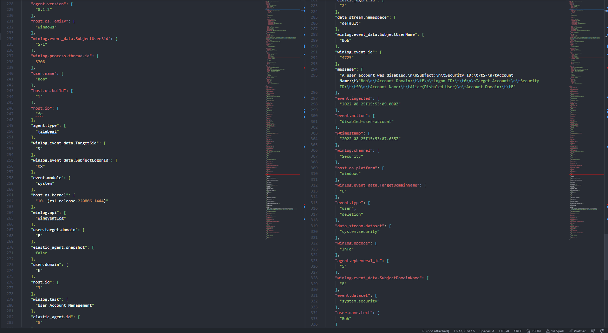This screenshot has width=608, height=333.
Task: Click the left editor pane minimap
Action: click(283, 119)
